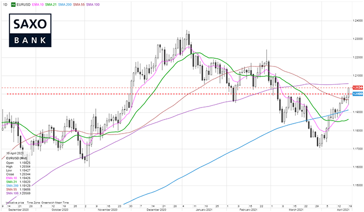Click the red 1.2034 price tag

pos(358,88)
